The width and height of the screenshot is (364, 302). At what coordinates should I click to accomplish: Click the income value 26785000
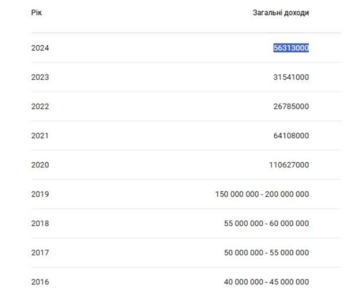coord(291,106)
